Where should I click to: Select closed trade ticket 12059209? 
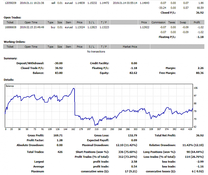point(11,3)
